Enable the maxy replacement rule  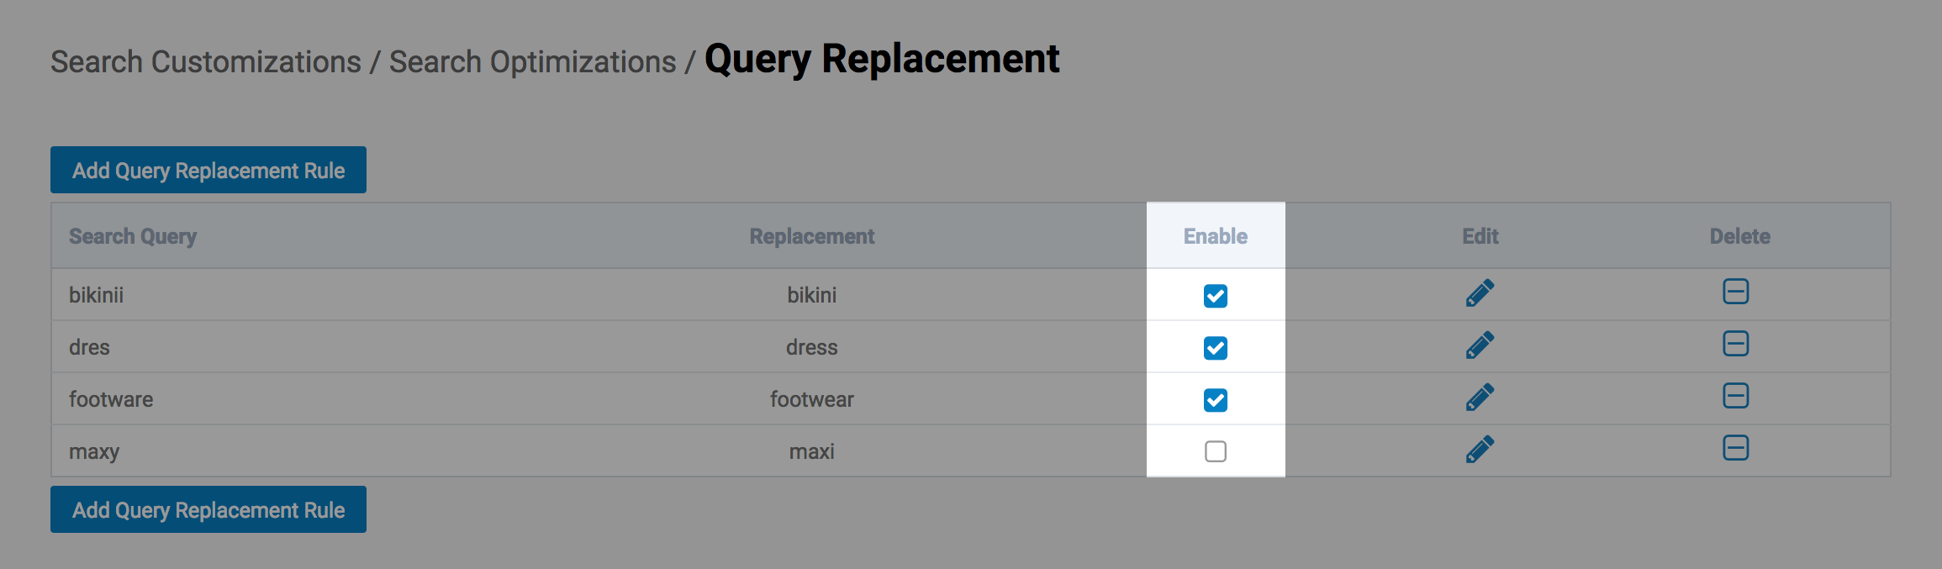point(1215,451)
